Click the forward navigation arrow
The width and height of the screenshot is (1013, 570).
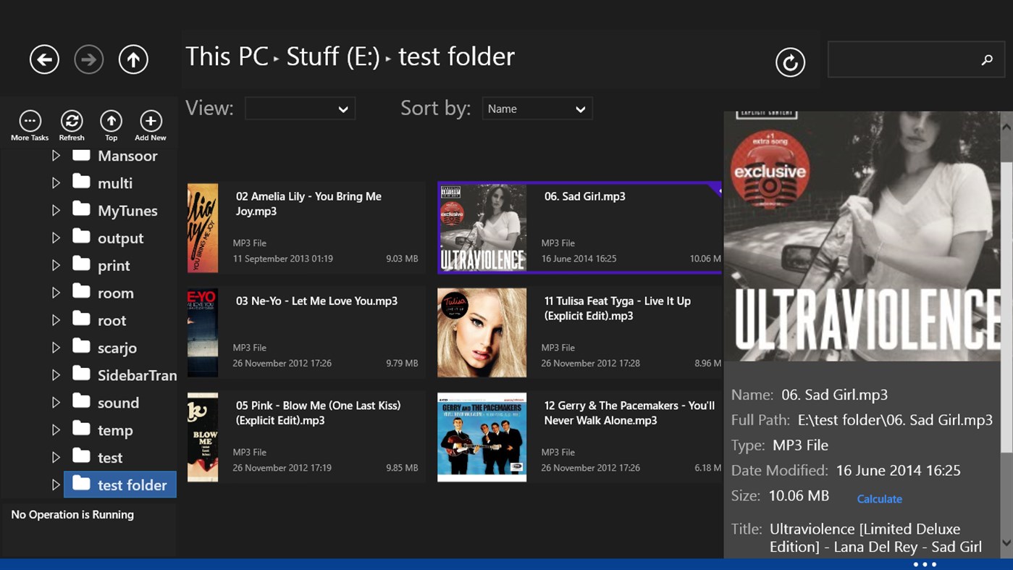(x=88, y=59)
